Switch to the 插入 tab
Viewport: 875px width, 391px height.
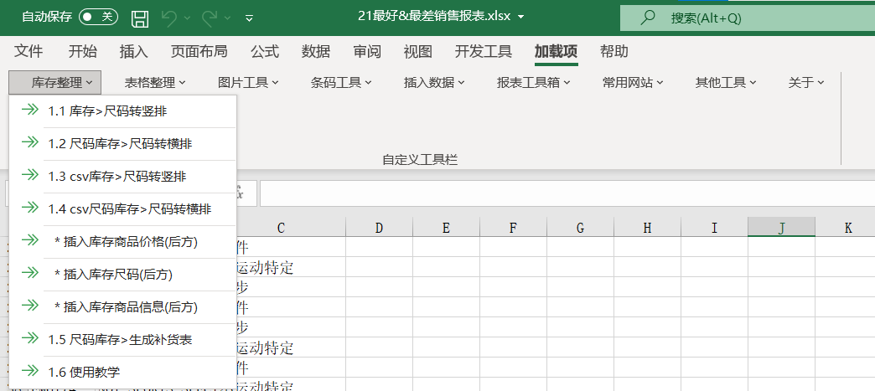(133, 52)
